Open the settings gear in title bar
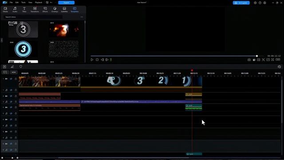The image size is (284, 160). [x=255, y=3]
